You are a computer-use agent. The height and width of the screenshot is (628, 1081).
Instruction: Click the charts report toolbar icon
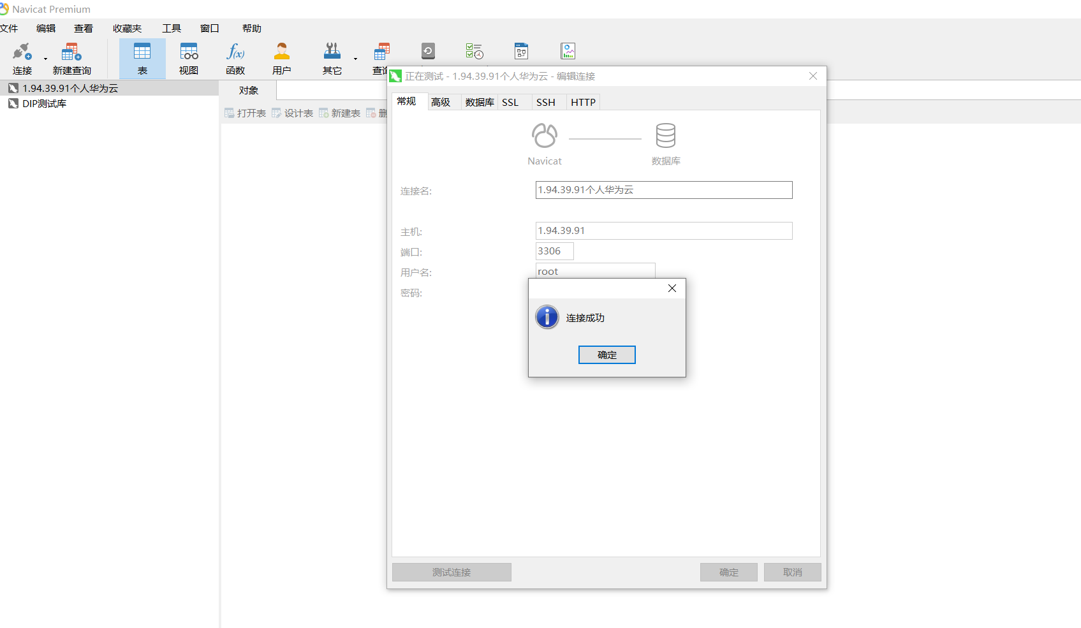click(568, 51)
